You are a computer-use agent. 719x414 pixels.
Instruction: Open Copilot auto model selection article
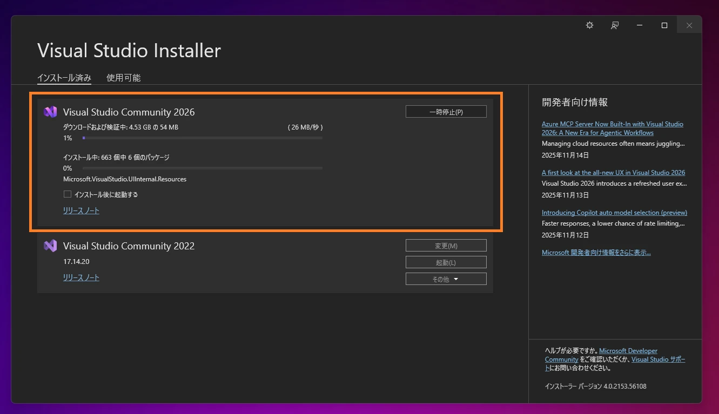coord(614,212)
